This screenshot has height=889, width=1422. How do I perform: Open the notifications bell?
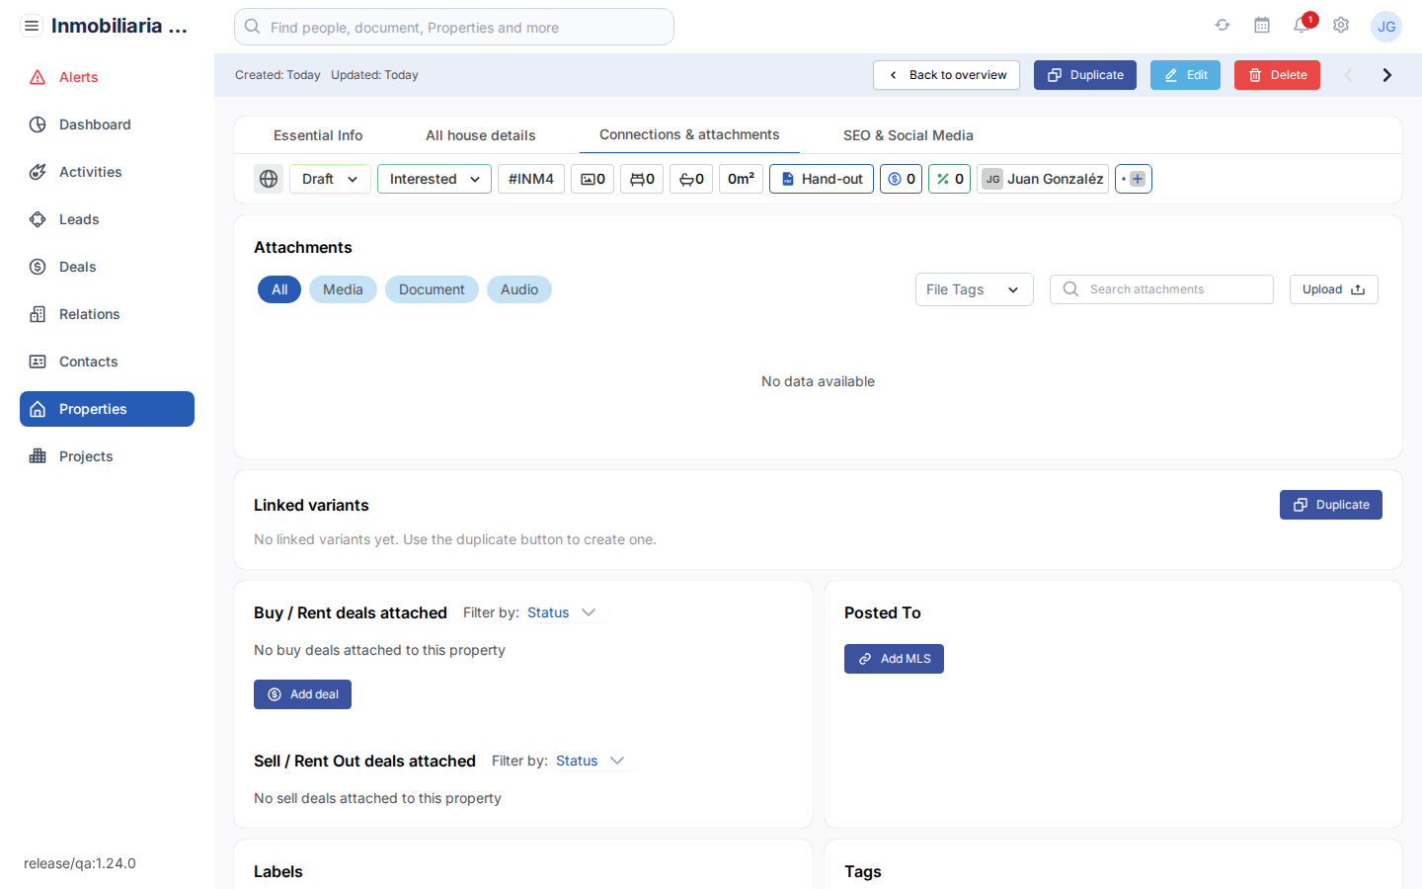tap(1302, 26)
